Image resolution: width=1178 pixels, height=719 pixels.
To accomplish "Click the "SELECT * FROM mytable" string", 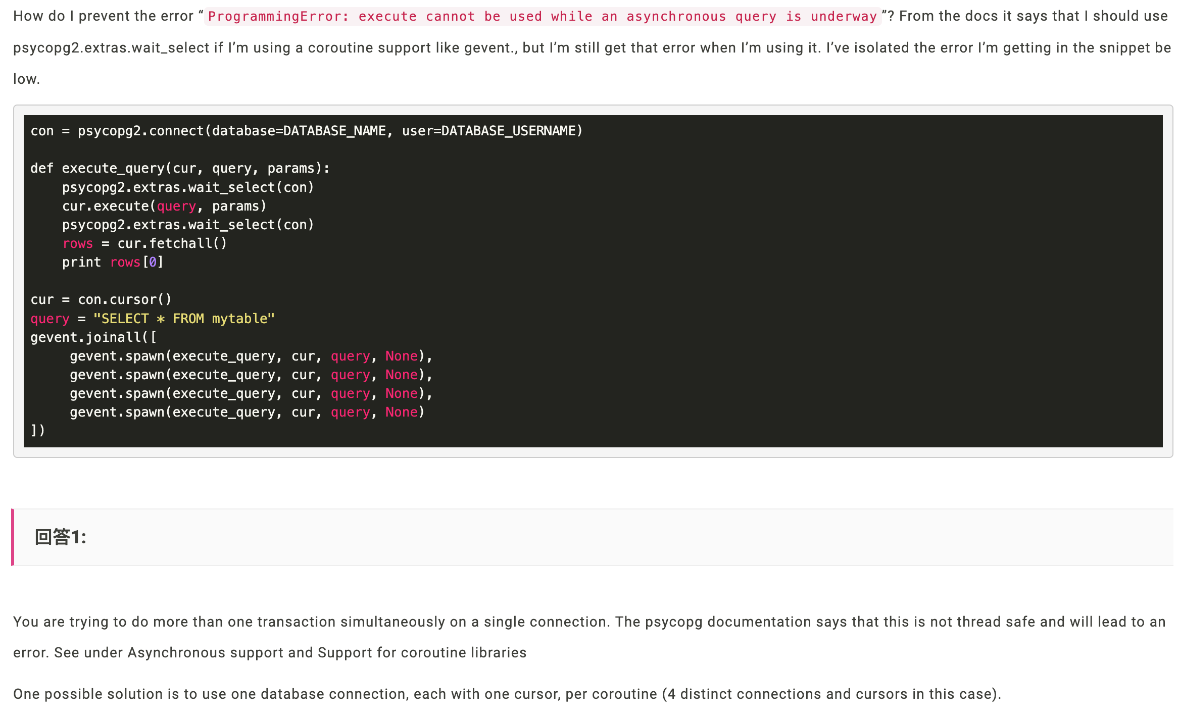I will 184,319.
